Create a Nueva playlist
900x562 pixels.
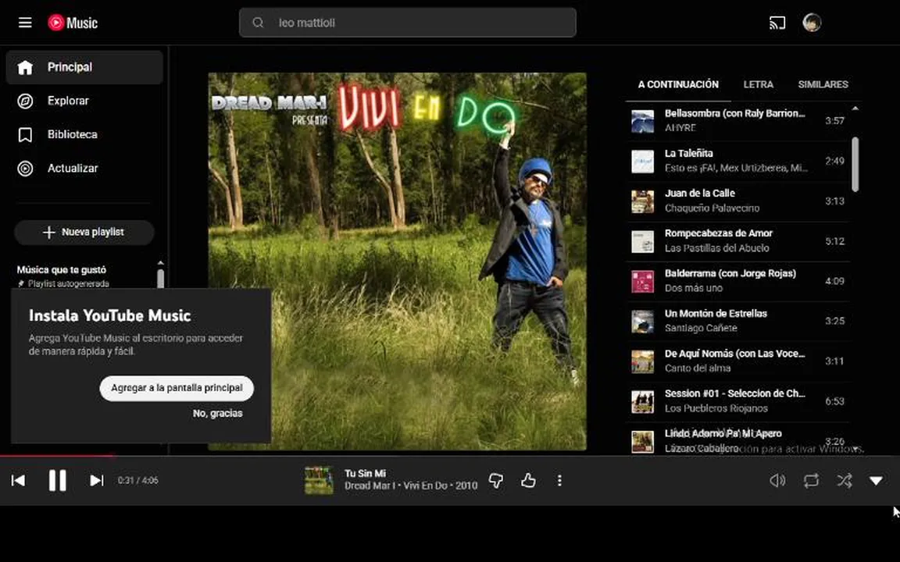pos(84,233)
